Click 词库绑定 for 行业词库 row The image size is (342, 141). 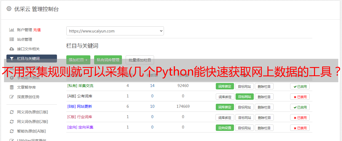click(225, 117)
